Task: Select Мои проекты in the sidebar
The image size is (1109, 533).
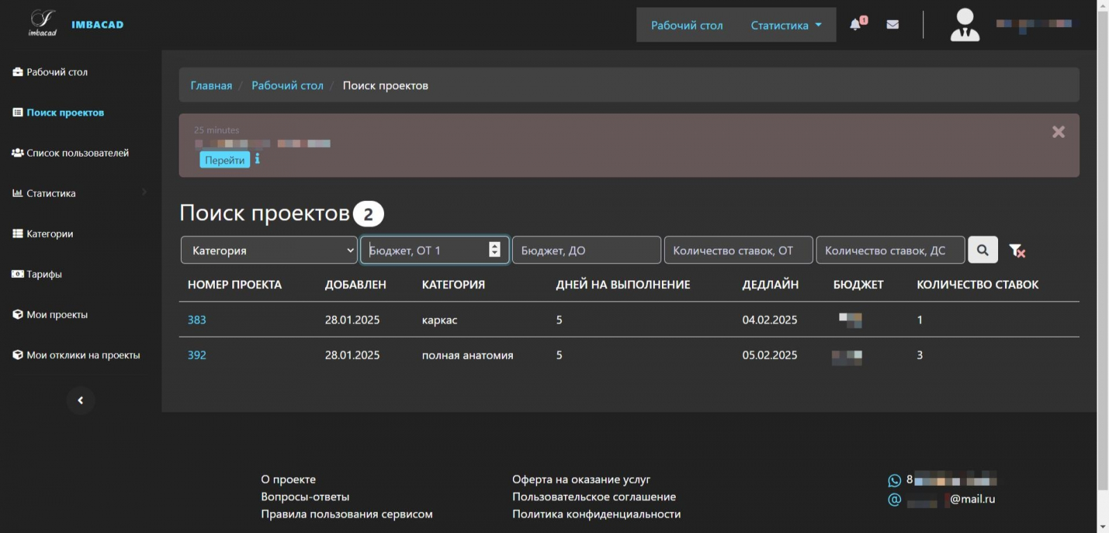Action: [x=57, y=315]
